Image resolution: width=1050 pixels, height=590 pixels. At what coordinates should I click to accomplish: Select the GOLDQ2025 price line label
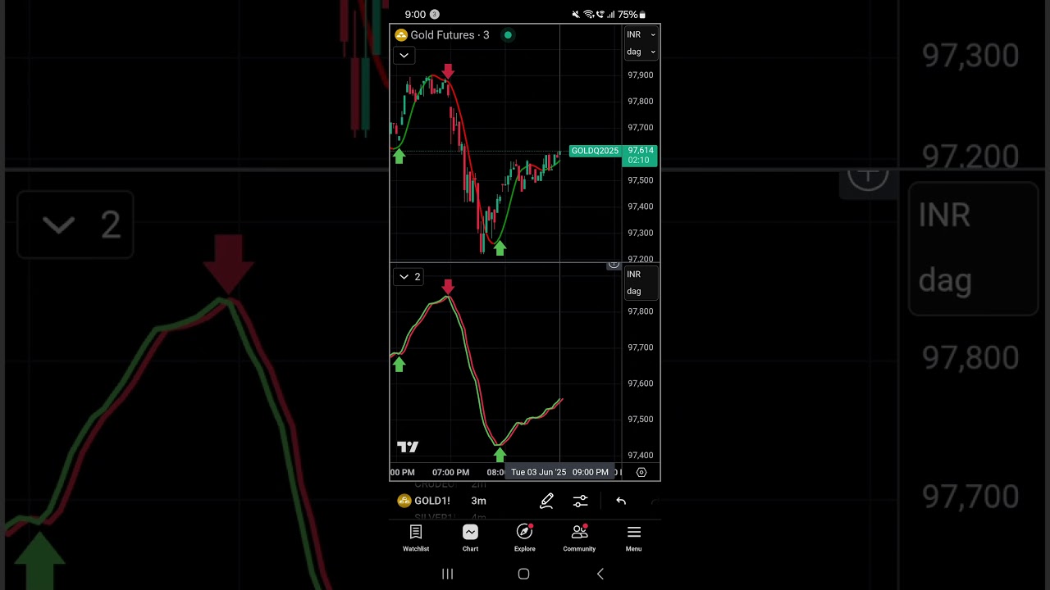pyautogui.click(x=595, y=151)
